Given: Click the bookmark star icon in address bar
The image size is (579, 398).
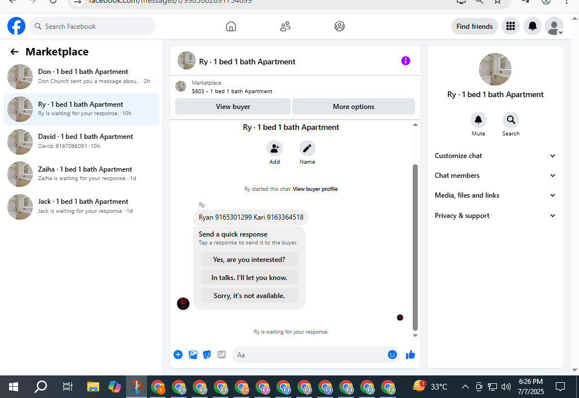Looking at the screenshot, I should [498, 2].
